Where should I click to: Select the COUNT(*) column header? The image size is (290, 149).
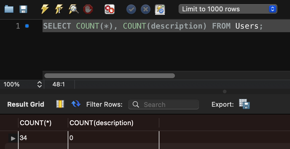(x=43, y=123)
